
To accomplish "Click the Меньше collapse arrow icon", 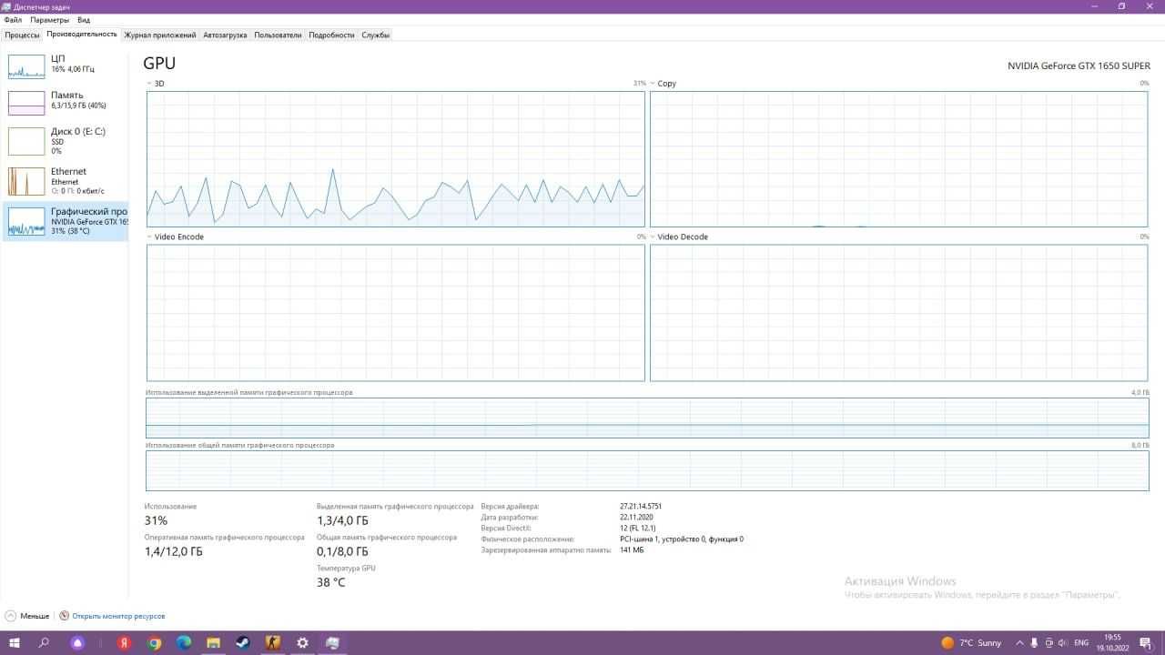I will coord(11,616).
